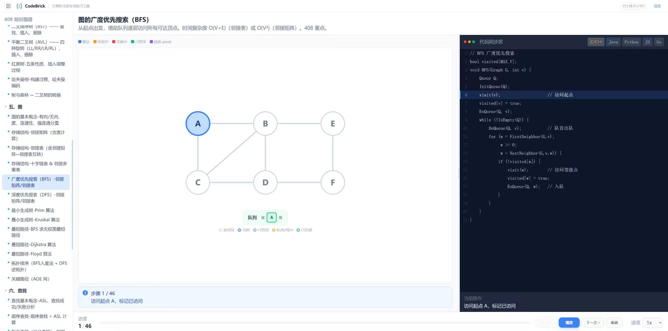Screen dimensions: 668x331
Task: Collapse the 六、查找 section in sidebar
Action: tap(6, 291)
